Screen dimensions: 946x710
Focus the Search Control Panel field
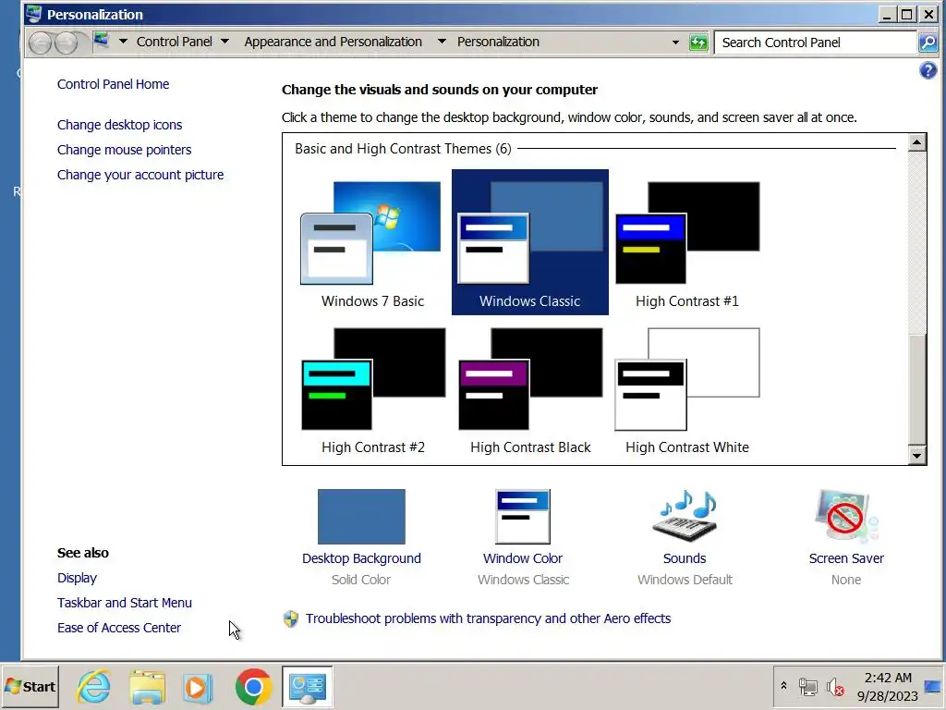point(815,43)
